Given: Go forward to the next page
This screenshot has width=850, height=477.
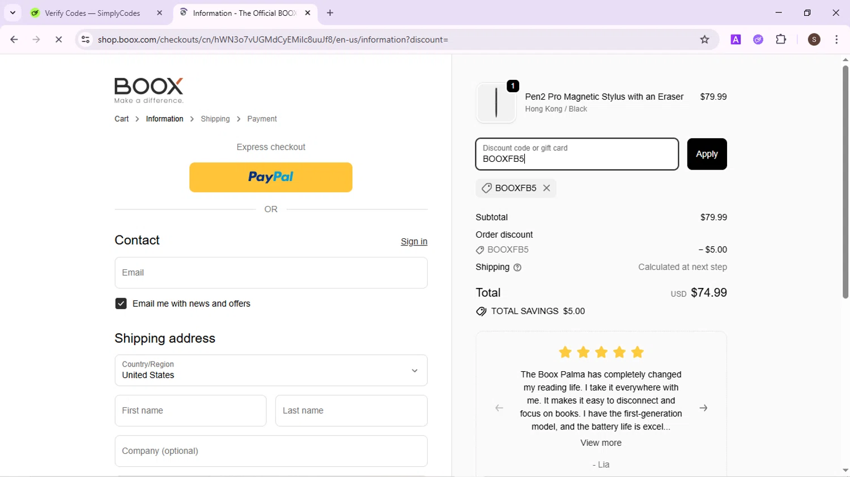Looking at the screenshot, I should point(36,40).
